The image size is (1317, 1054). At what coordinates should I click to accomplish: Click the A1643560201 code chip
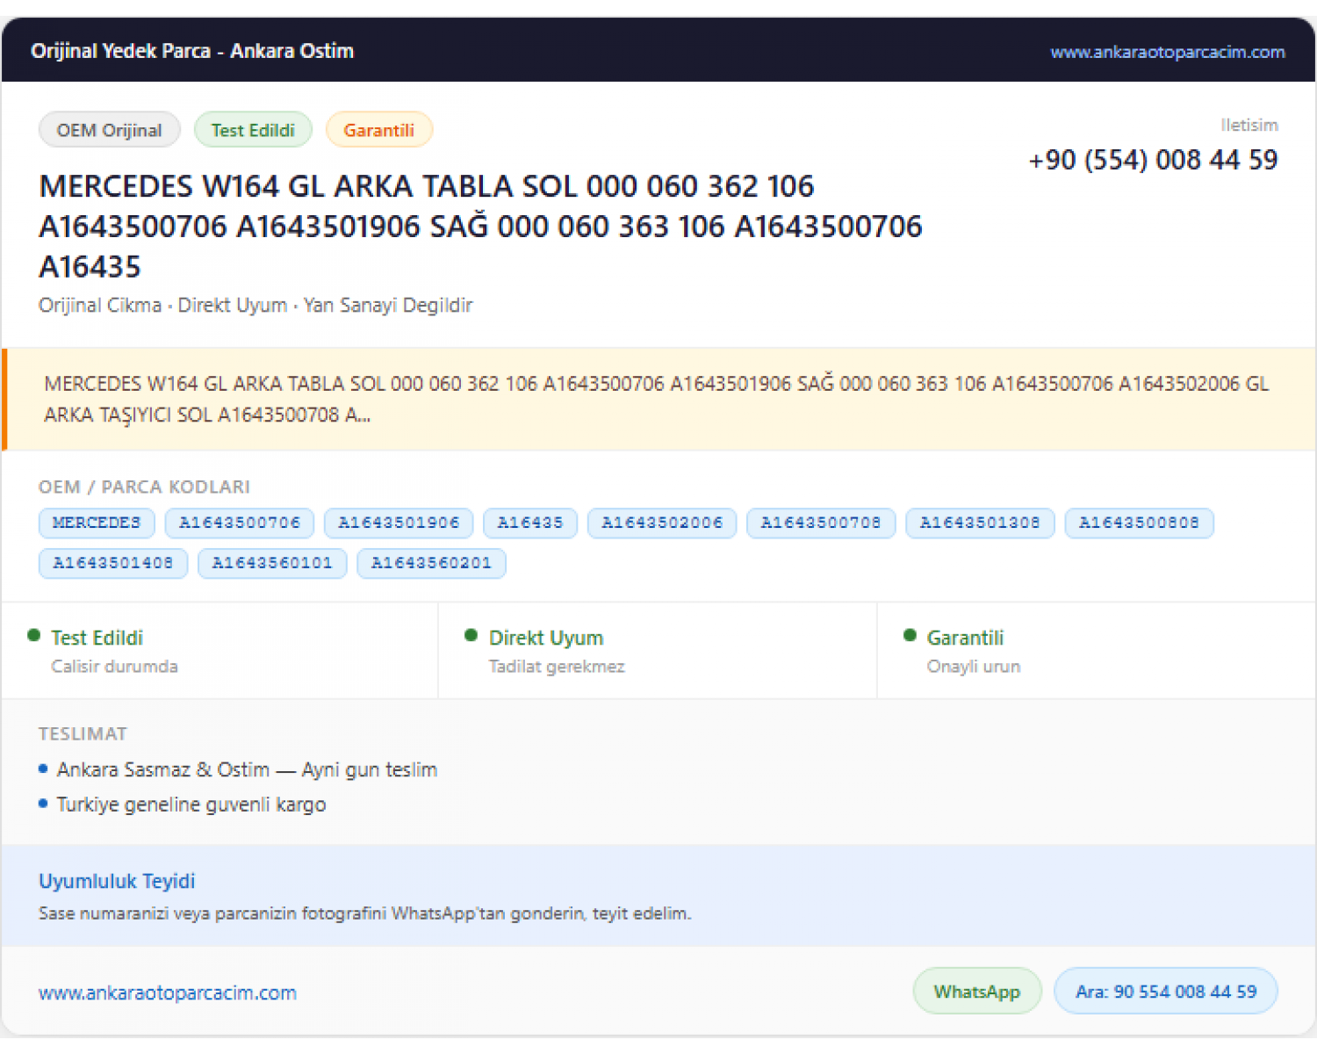(x=431, y=563)
